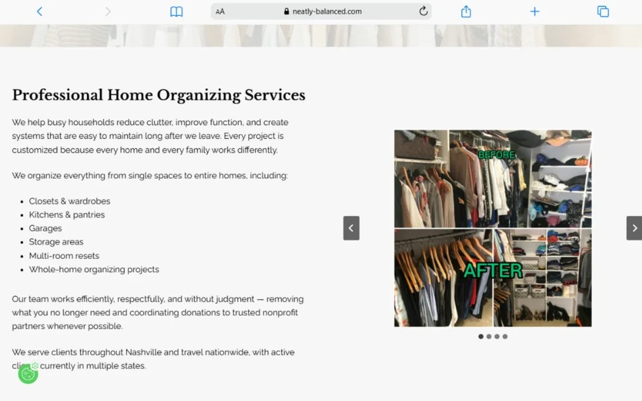The height and width of the screenshot is (401, 642).
Task: Open the AA page display options
Action: [x=219, y=11]
